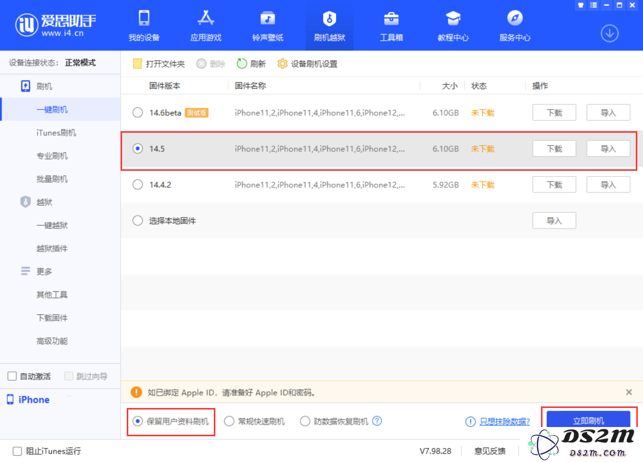Click the skin shirt icon in title bar

581,5
